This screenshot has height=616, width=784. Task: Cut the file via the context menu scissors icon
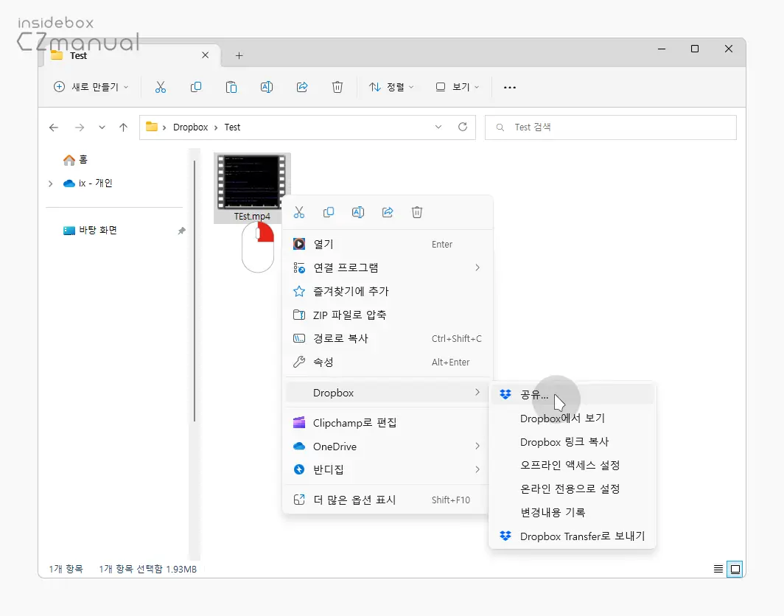coord(299,212)
